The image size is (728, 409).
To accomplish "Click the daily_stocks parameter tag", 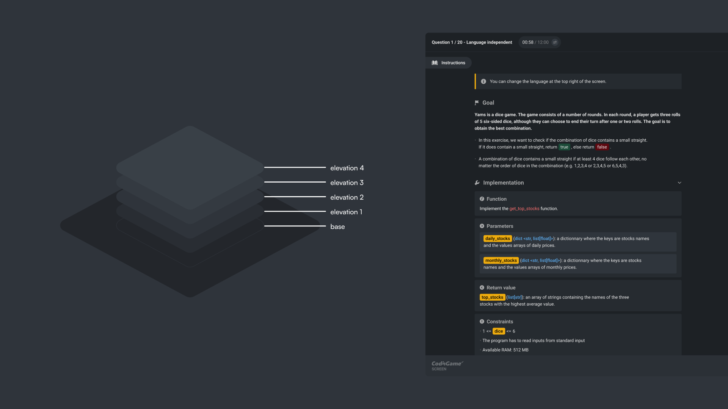I will click(x=497, y=239).
